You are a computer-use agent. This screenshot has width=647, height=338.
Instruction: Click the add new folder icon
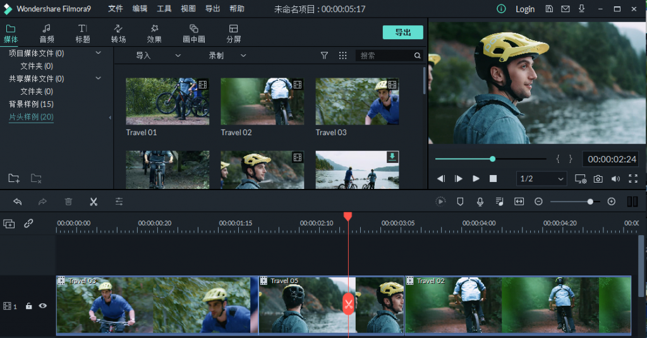pyautogui.click(x=14, y=178)
